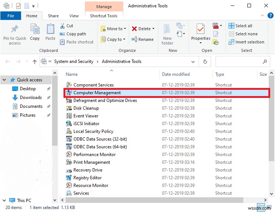Click the Registry Editor icon
This screenshot has height=212, width=275.
coord(69,178)
